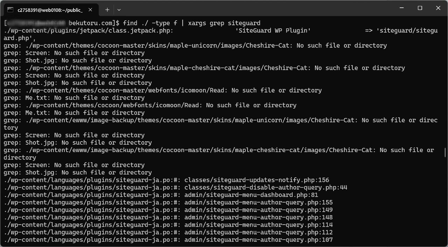This screenshot has width=448, height=247.
Task: Select the c2758391@web0108 terminal tab
Action: point(50,10)
